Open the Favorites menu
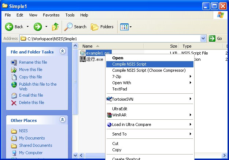This screenshot has height=160, width=229. (51, 15)
